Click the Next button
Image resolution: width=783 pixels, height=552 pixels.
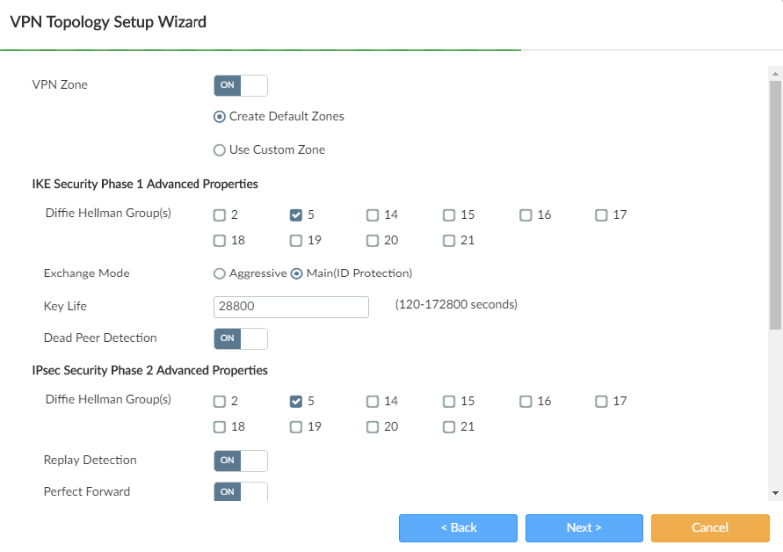(x=584, y=527)
